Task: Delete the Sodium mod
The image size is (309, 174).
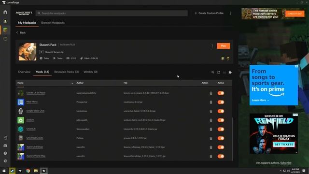Action: 211,120
